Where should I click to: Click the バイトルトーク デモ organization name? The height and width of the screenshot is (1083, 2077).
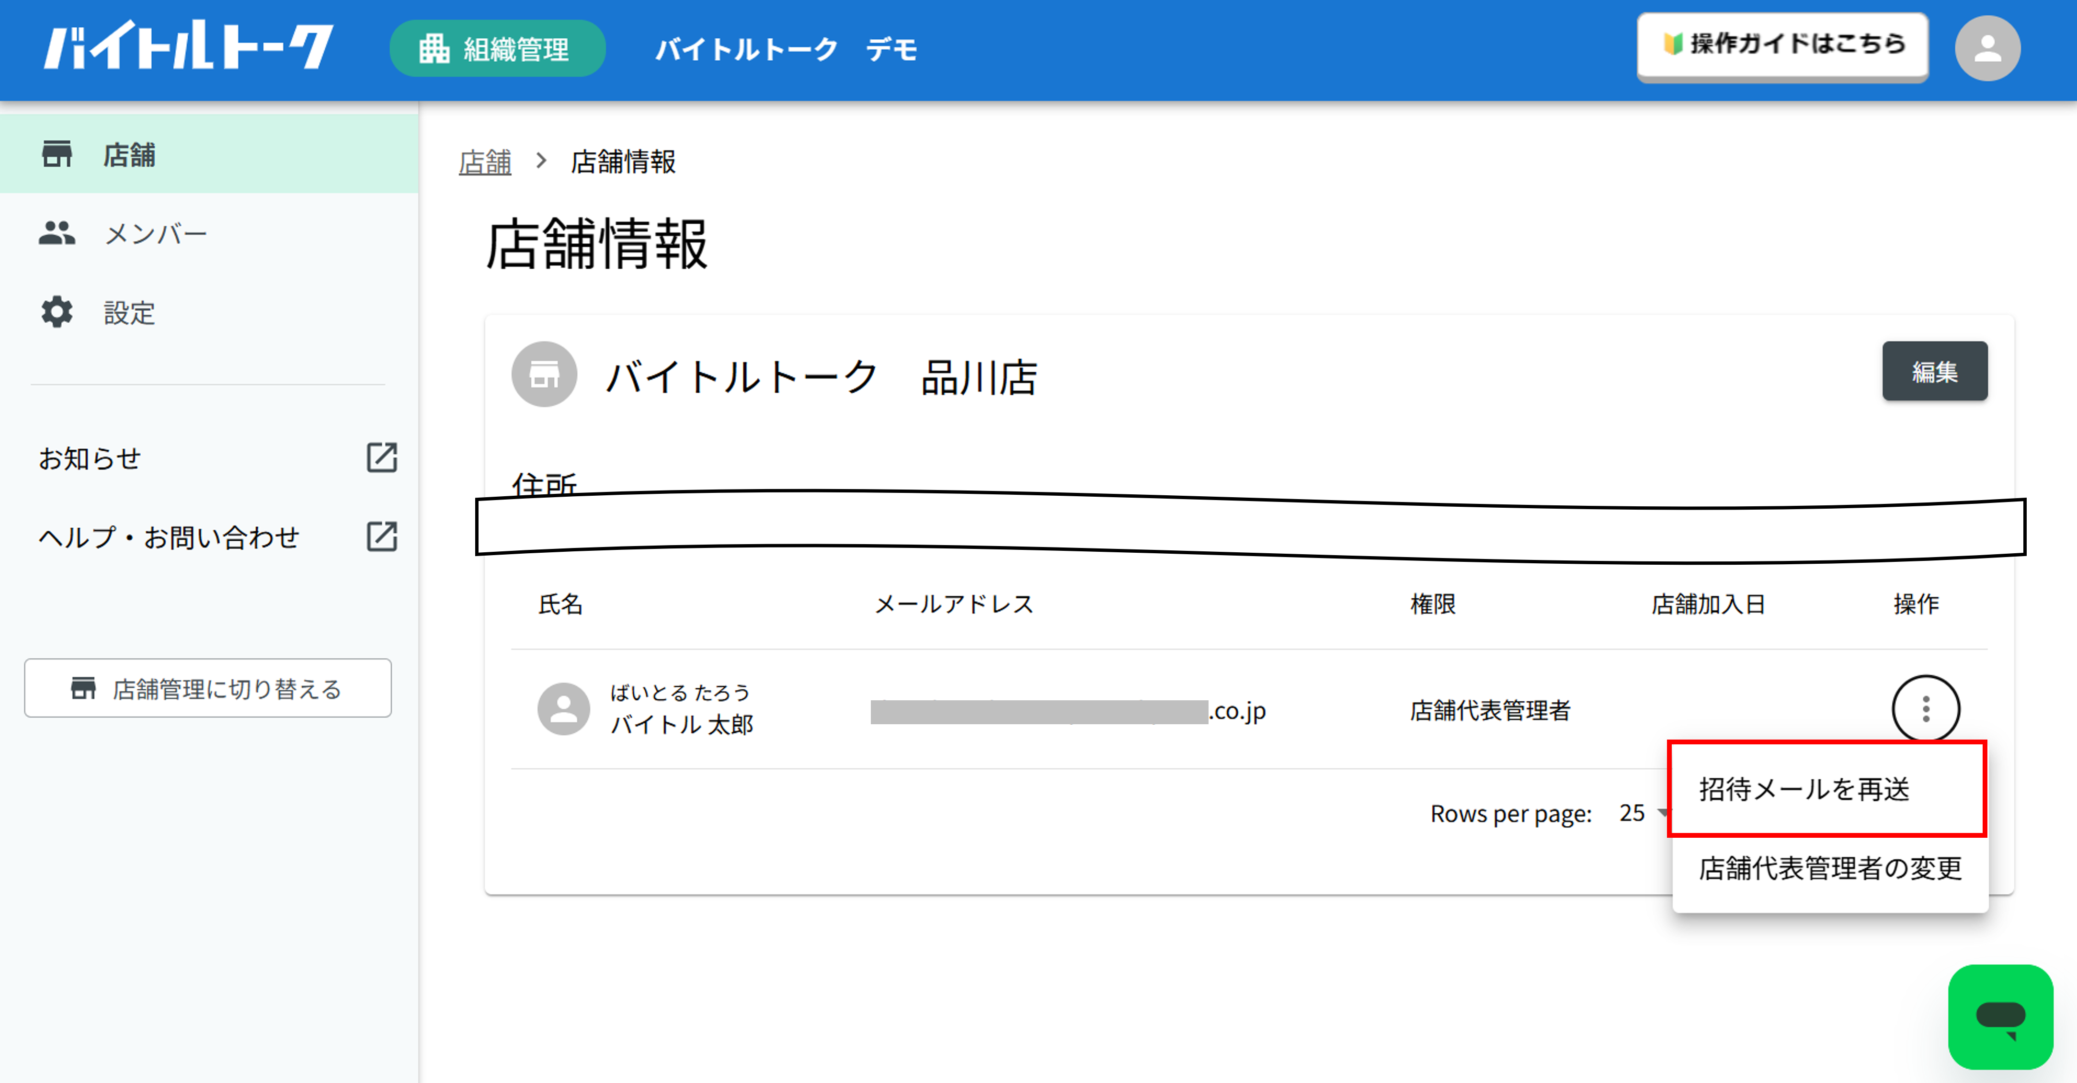tap(786, 49)
